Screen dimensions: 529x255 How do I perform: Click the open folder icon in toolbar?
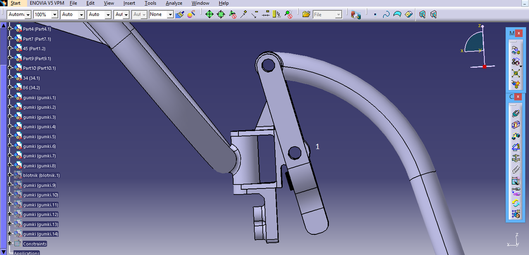click(306, 14)
